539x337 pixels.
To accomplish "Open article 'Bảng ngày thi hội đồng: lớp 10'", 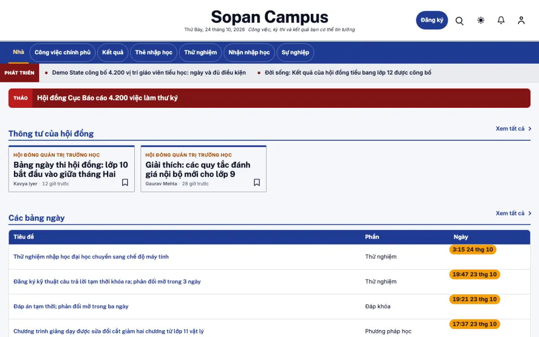I will pos(71,169).
